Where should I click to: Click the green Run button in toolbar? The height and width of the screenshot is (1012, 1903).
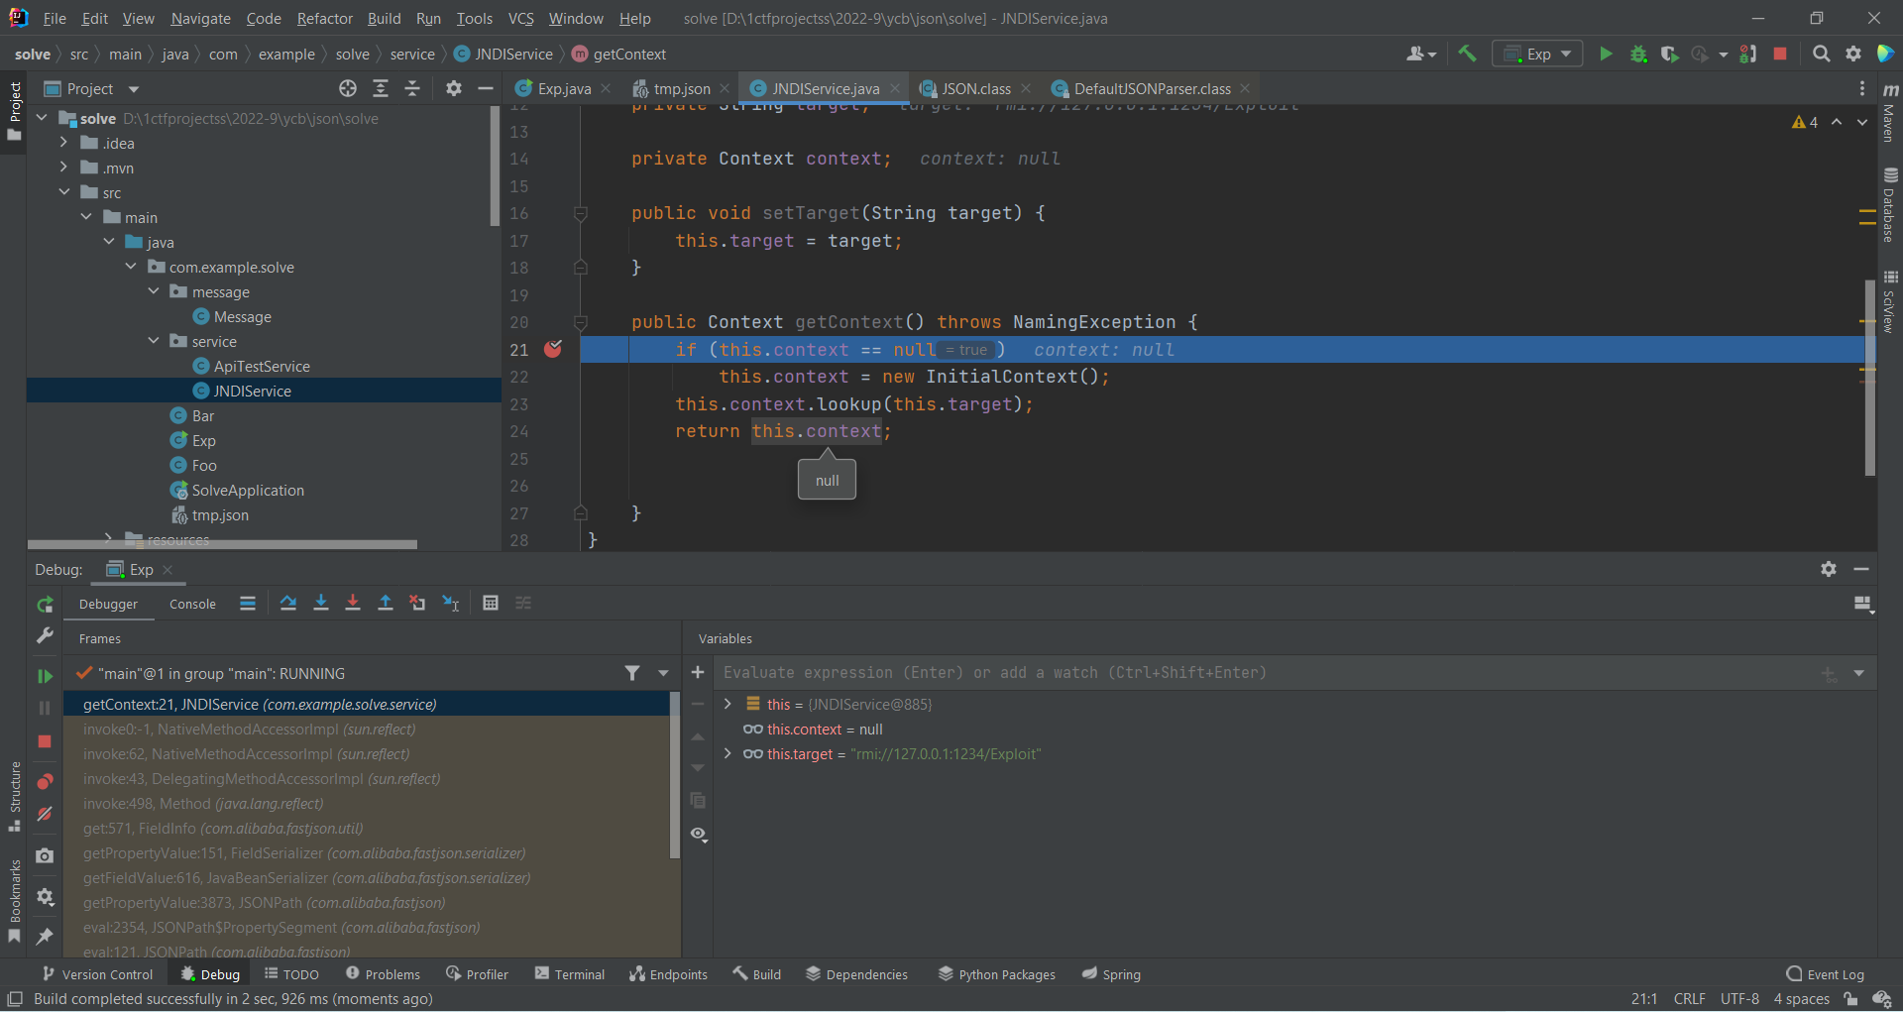[1606, 54]
